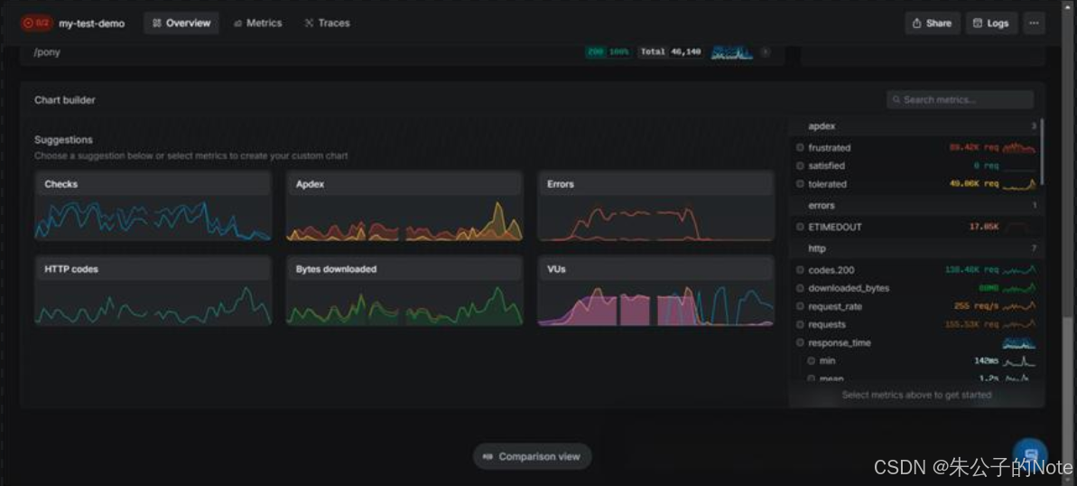Screen dimensions: 1077x486
Task: Collapse the errors metrics group
Action: tap(915, 206)
